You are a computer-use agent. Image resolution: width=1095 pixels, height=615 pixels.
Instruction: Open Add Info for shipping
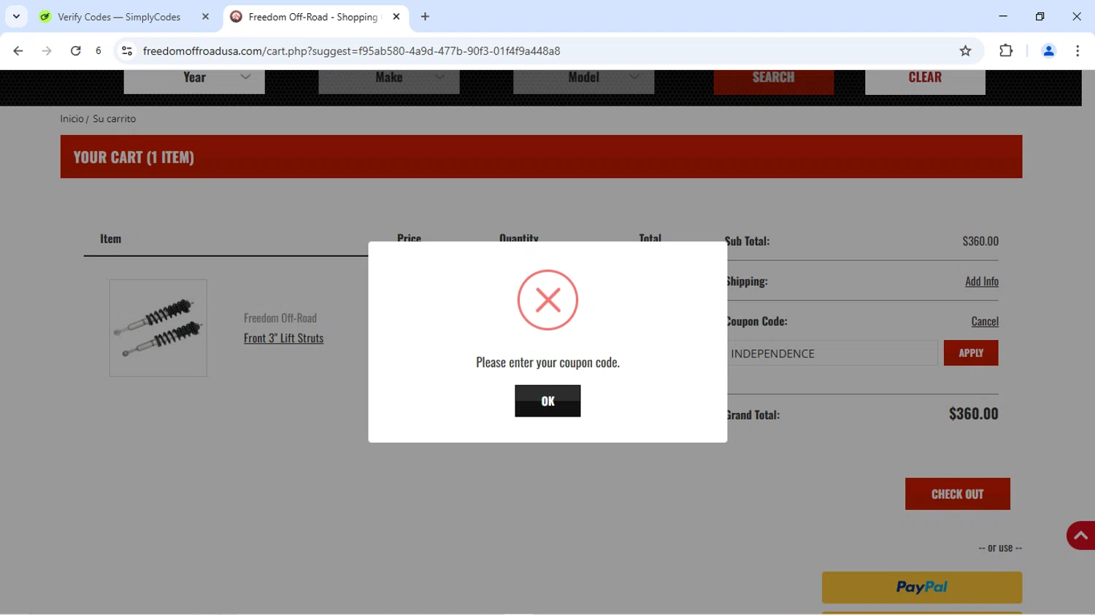click(x=982, y=281)
